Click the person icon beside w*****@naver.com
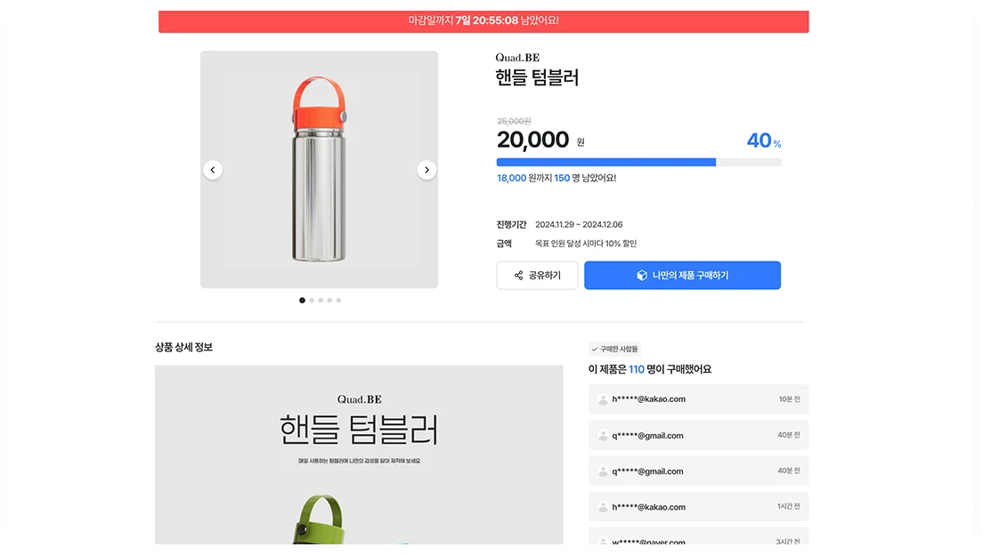This screenshot has width=983, height=555. click(x=602, y=542)
